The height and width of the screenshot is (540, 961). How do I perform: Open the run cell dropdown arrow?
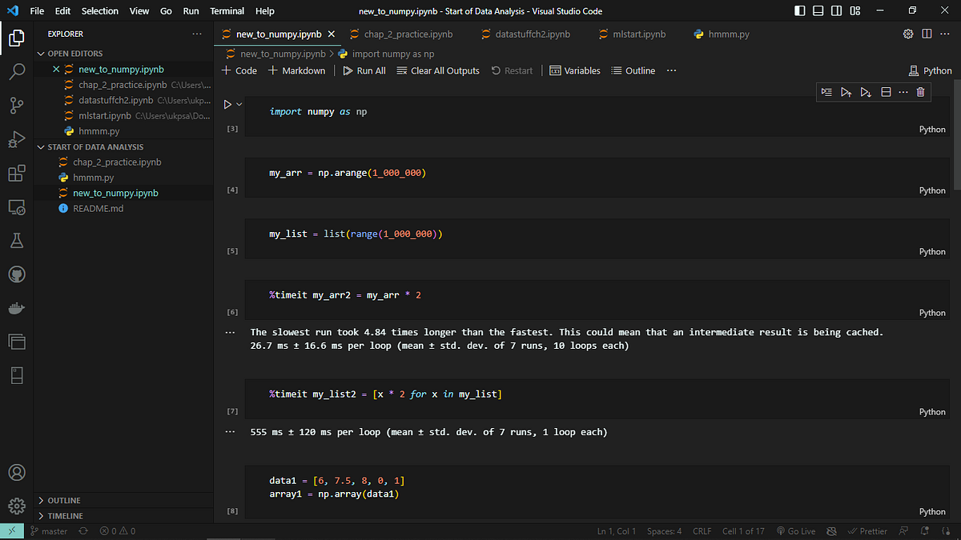click(x=239, y=105)
